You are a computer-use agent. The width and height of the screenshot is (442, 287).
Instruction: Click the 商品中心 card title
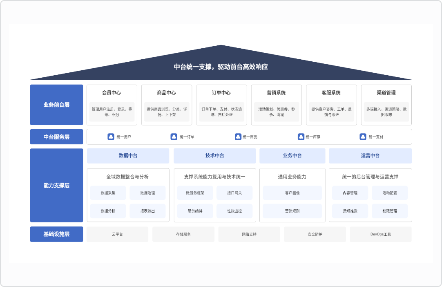[167, 93]
